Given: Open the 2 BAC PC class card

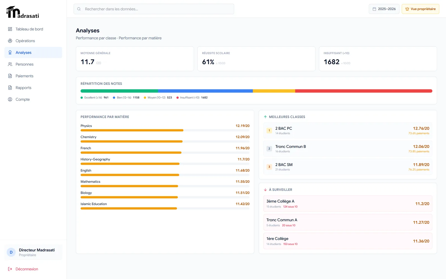Looking at the screenshot, I should [x=348, y=131].
